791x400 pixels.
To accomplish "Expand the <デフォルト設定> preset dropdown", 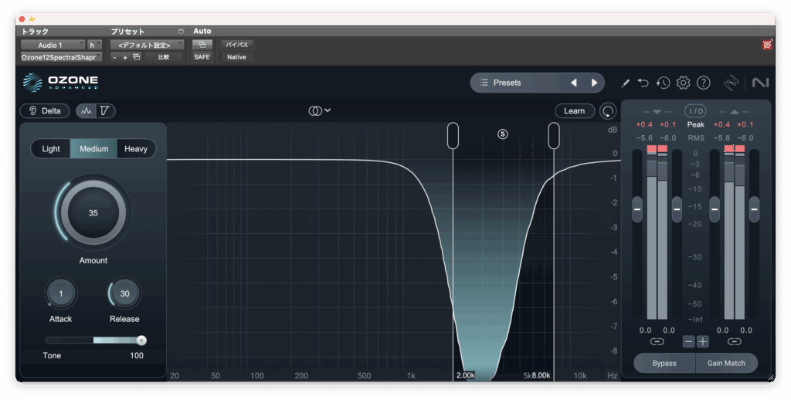I will tap(146, 45).
